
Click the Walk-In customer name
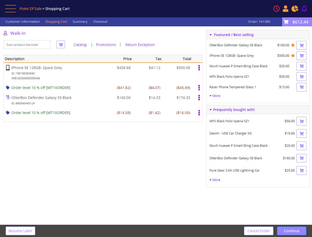click(x=18, y=33)
